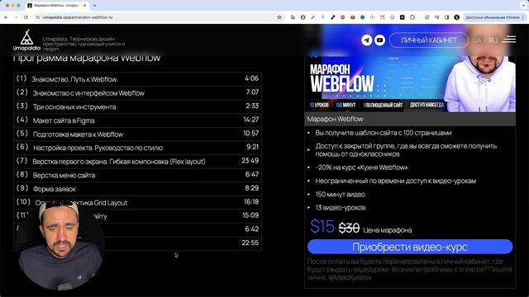Click Неограниченный по времени доступ bullet
529x297 pixels.
(395, 181)
